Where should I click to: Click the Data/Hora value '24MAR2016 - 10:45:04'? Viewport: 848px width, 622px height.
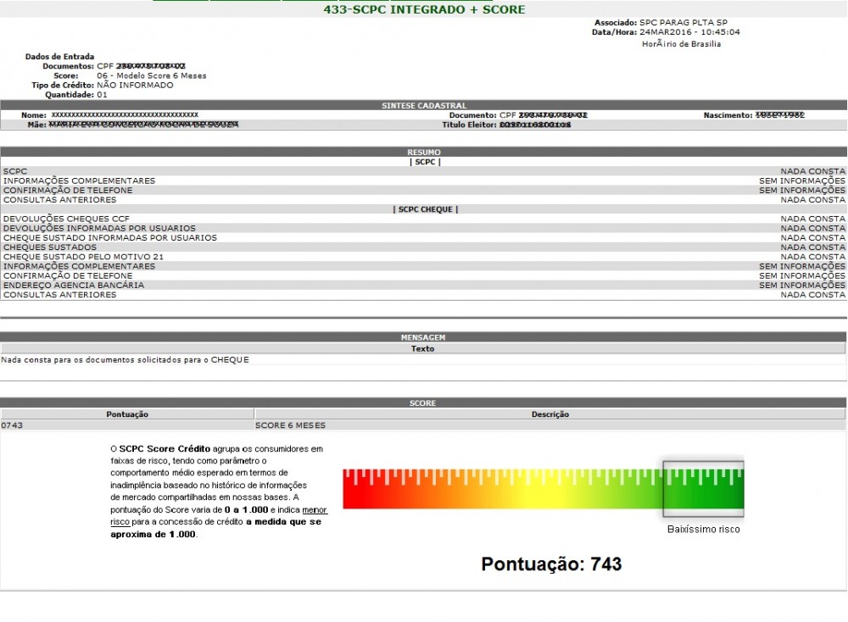coord(689,32)
